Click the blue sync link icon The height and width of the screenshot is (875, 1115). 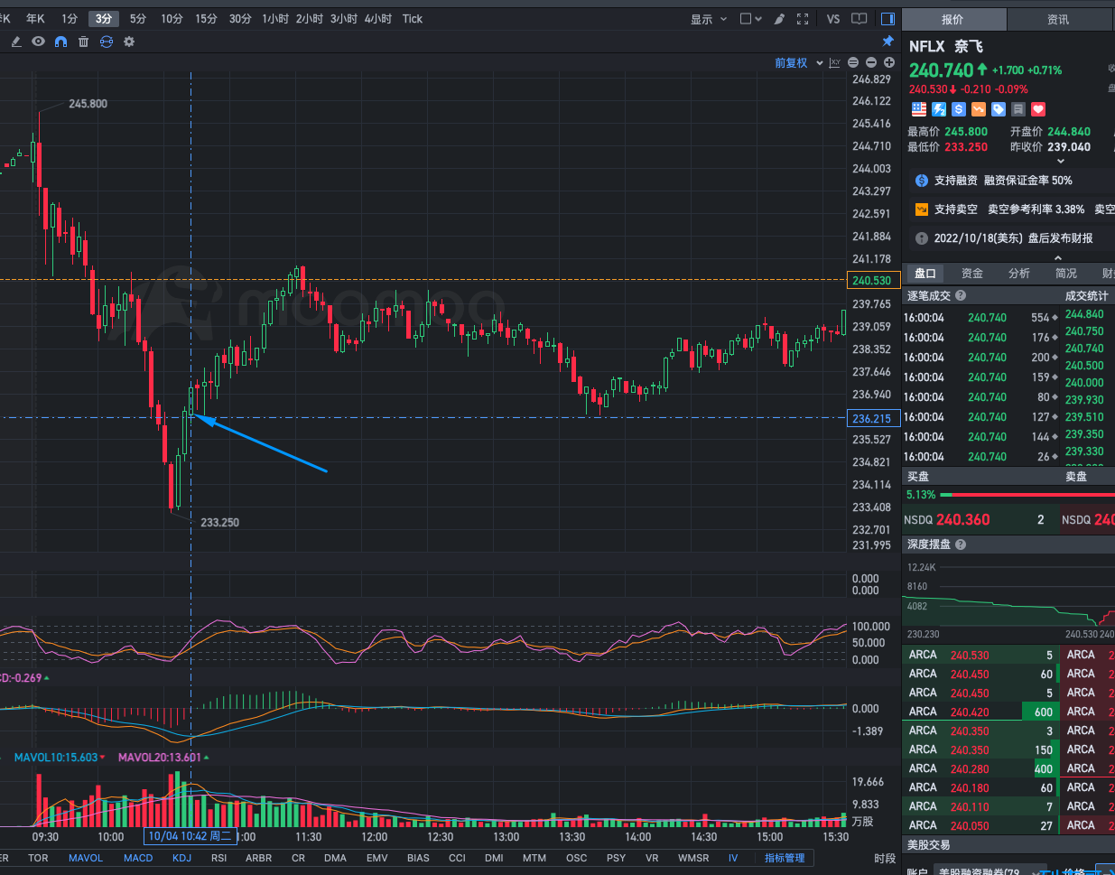tap(107, 42)
